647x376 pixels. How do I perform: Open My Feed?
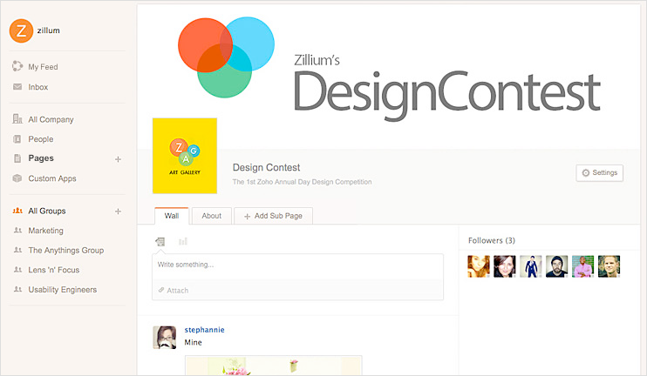click(43, 67)
